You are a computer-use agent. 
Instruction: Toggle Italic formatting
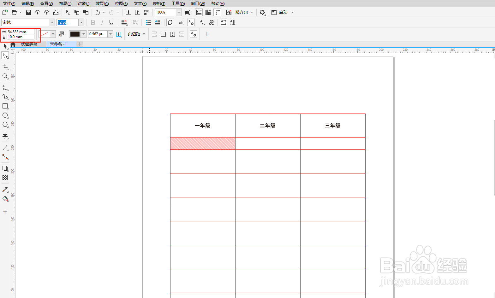pos(102,22)
